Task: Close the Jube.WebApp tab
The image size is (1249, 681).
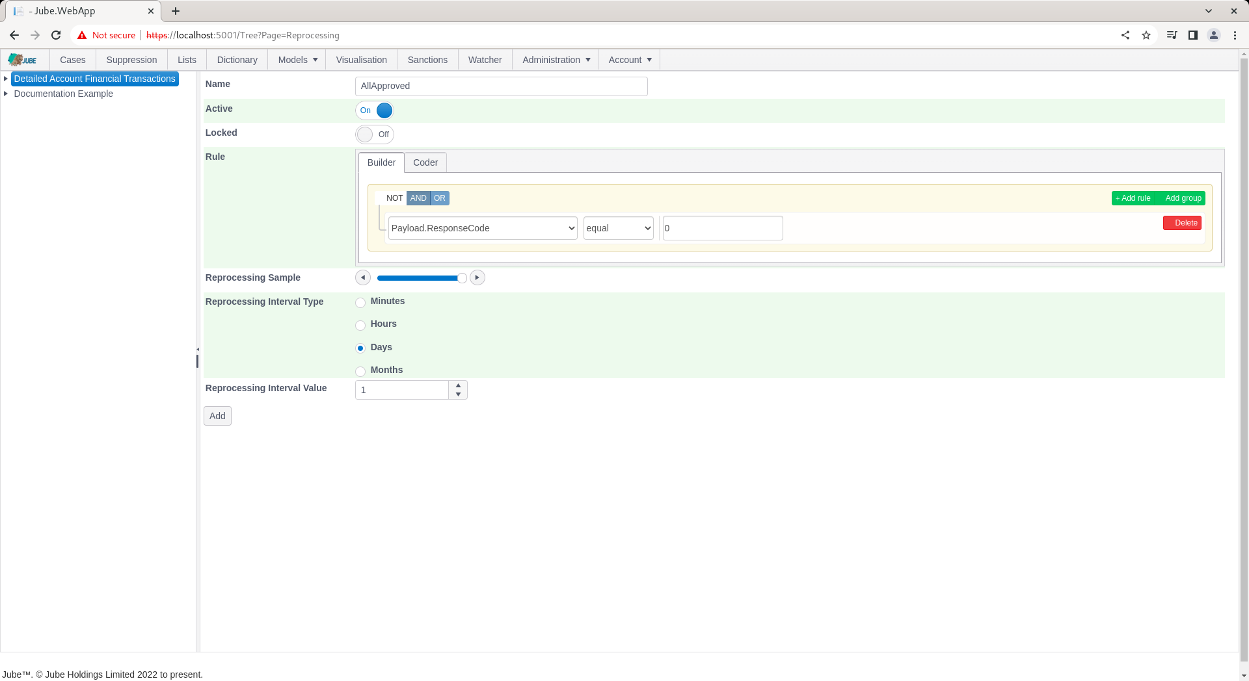Action: (x=151, y=11)
